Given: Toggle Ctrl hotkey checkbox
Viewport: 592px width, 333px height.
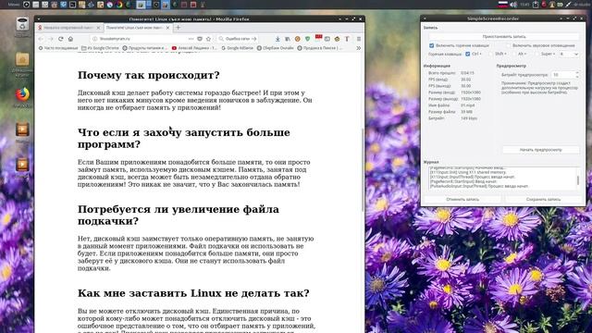Looking at the screenshot, I should [468, 54].
